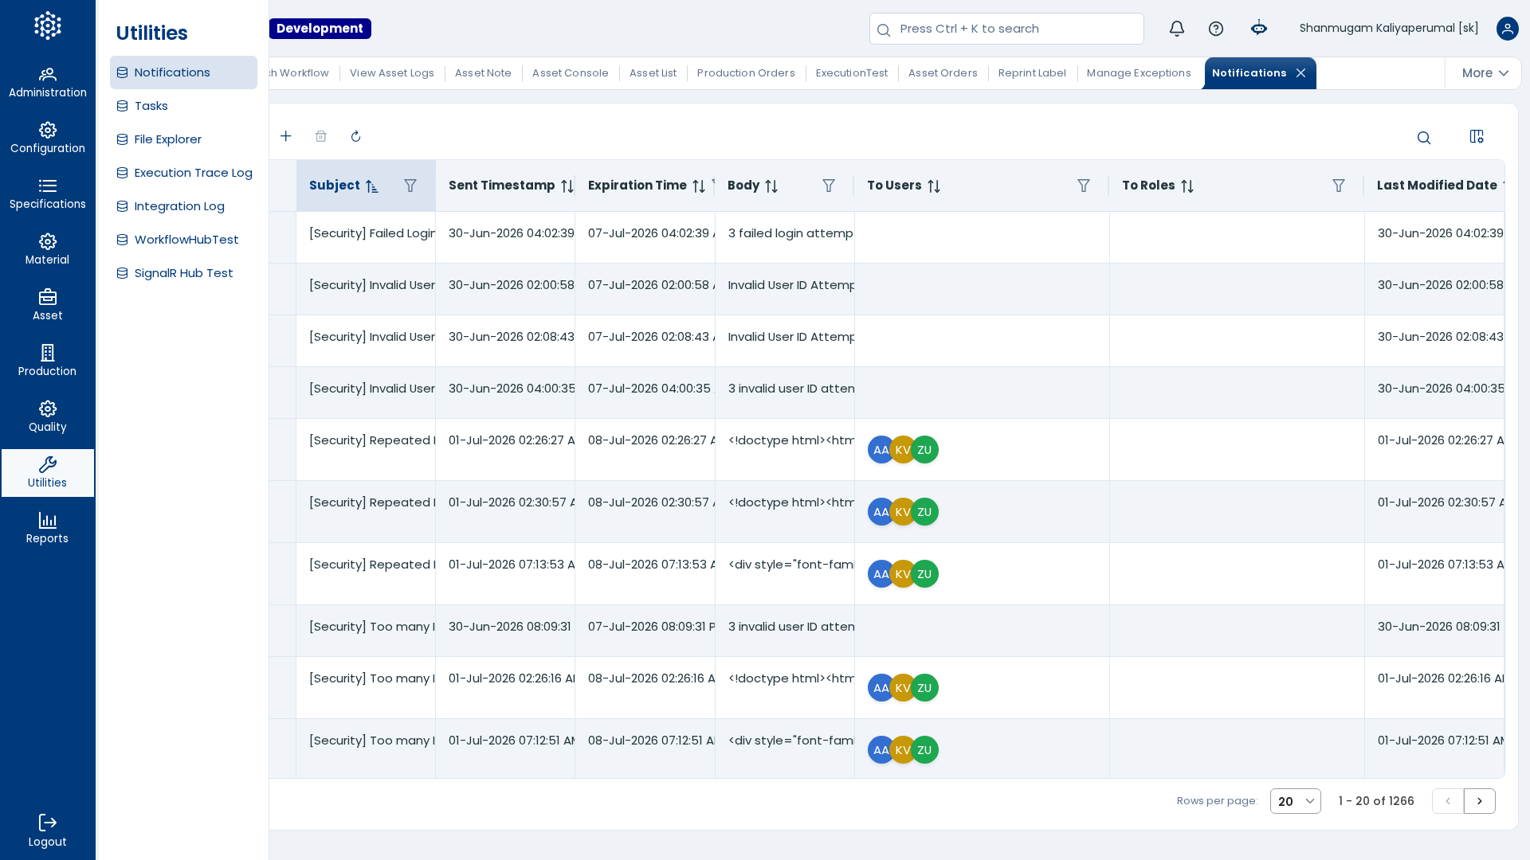Open the Integration Log item
This screenshot has height=860, width=1530.
[183, 206]
